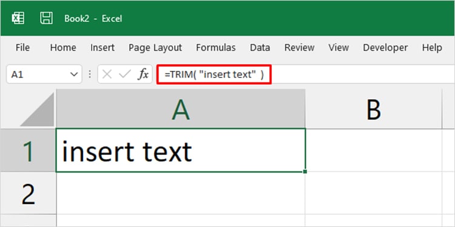Open the Help tab
The width and height of the screenshot is (455, 227).
[432, 47]
